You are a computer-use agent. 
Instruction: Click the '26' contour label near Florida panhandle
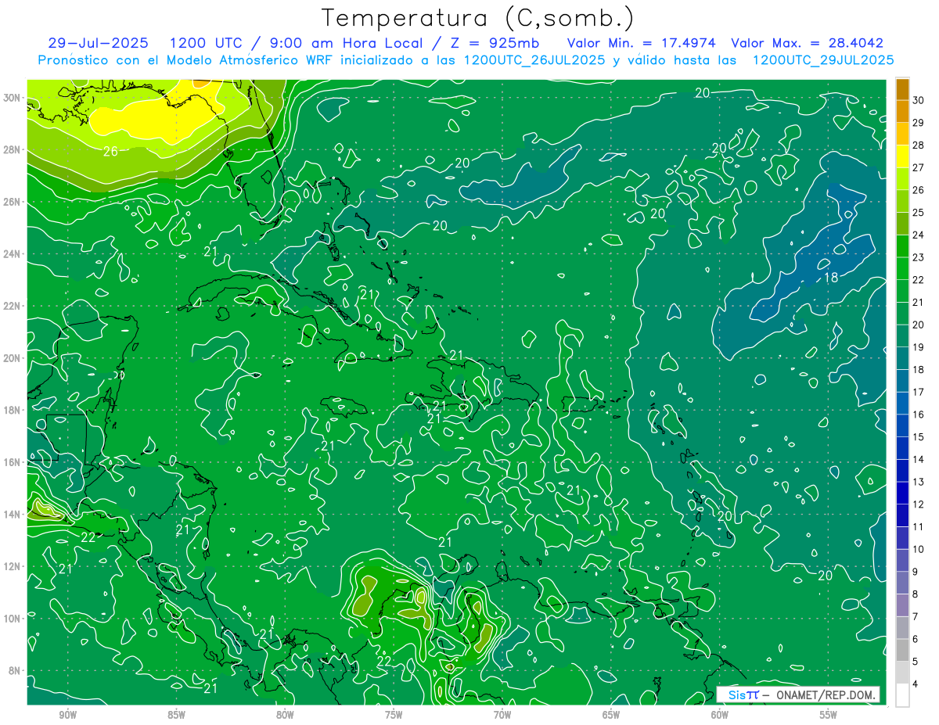pyautogui.click(x=110, y=152)
